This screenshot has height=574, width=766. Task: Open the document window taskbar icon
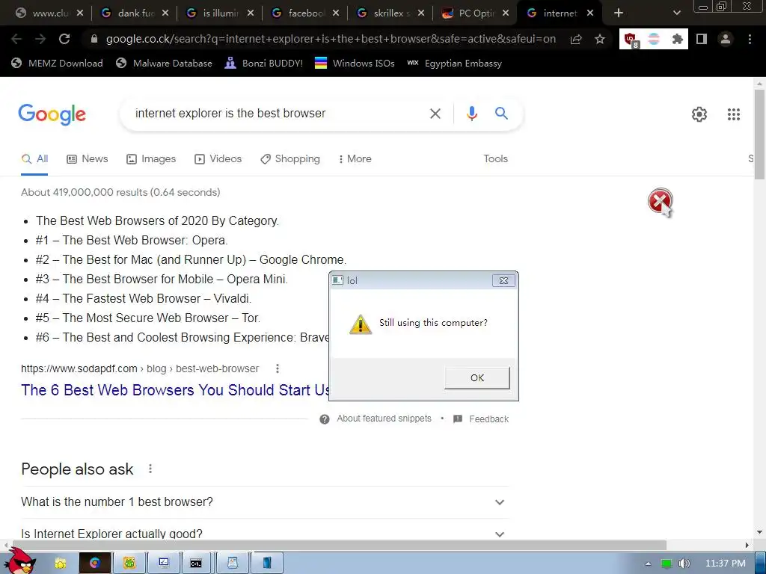point(233,564)
